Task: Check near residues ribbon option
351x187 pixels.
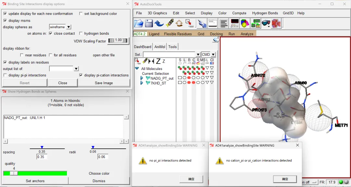Action: [x=22, y=55]
